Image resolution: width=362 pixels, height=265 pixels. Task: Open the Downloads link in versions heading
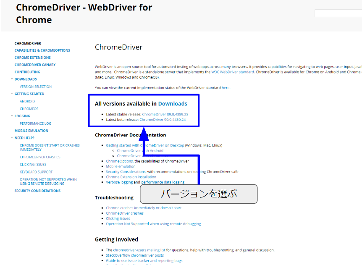(173, 104)
